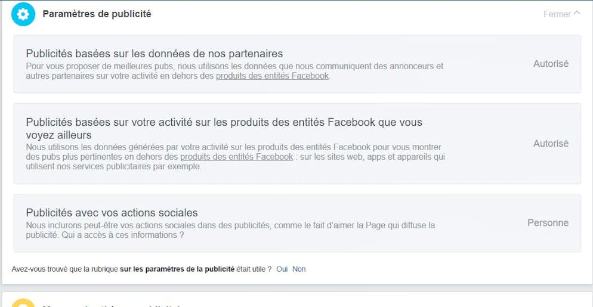Click the yellow section icon below the ad settings card

point(23,303)
